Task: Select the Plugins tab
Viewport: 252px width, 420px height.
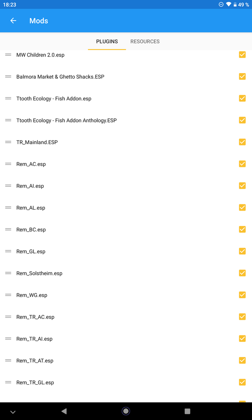Action: tap(107, 41)
